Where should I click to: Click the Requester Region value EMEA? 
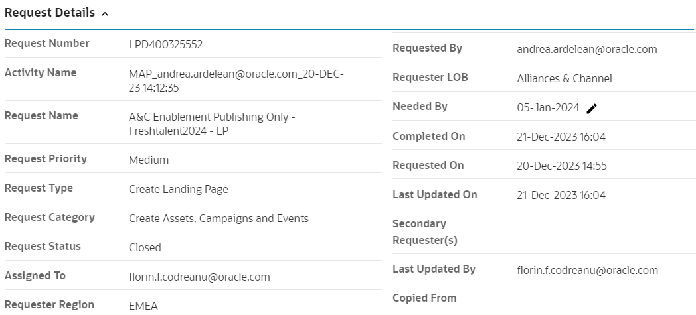[x=143, y=306]
